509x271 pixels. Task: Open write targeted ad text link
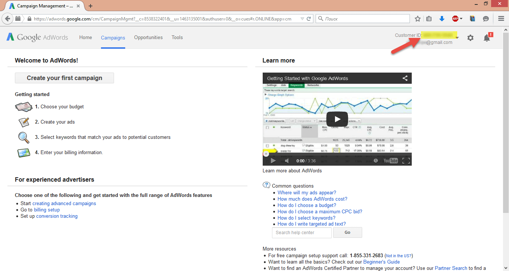[312, 224]
